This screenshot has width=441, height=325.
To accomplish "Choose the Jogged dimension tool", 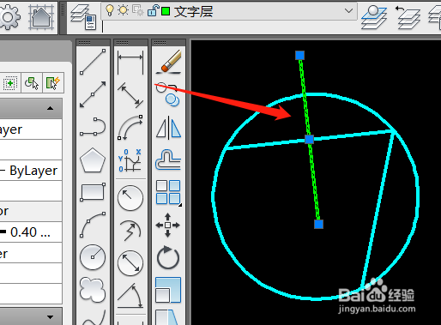I will 130,231.
